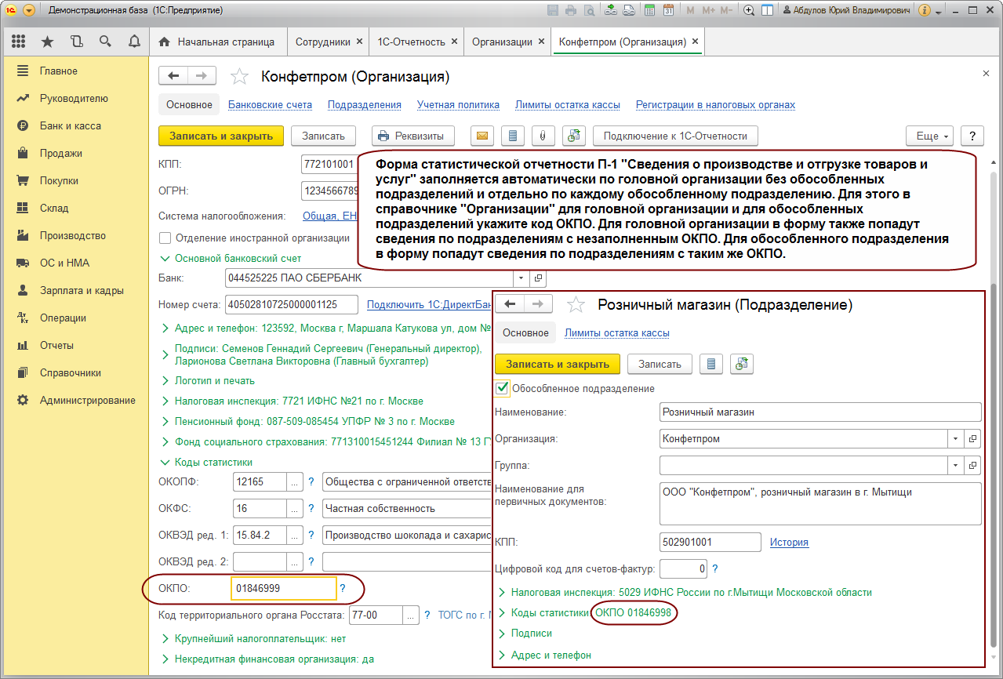Click the envelope email icon in toolbar
This screenshot has width=1003, height=679.
(482, 136)
